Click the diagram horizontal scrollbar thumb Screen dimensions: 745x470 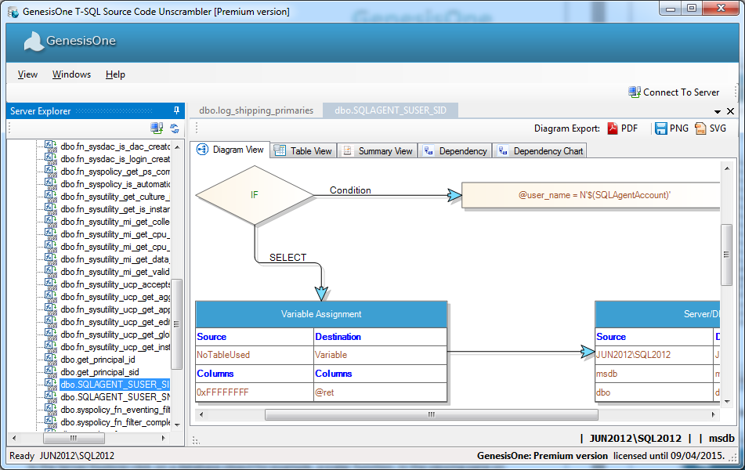[432, 415]
